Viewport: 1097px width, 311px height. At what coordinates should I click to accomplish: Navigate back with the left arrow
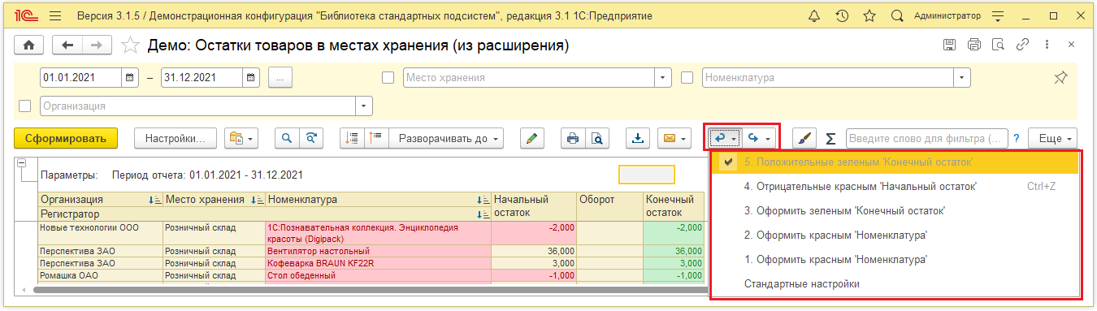pyautogui.click(x=67, y=45)
